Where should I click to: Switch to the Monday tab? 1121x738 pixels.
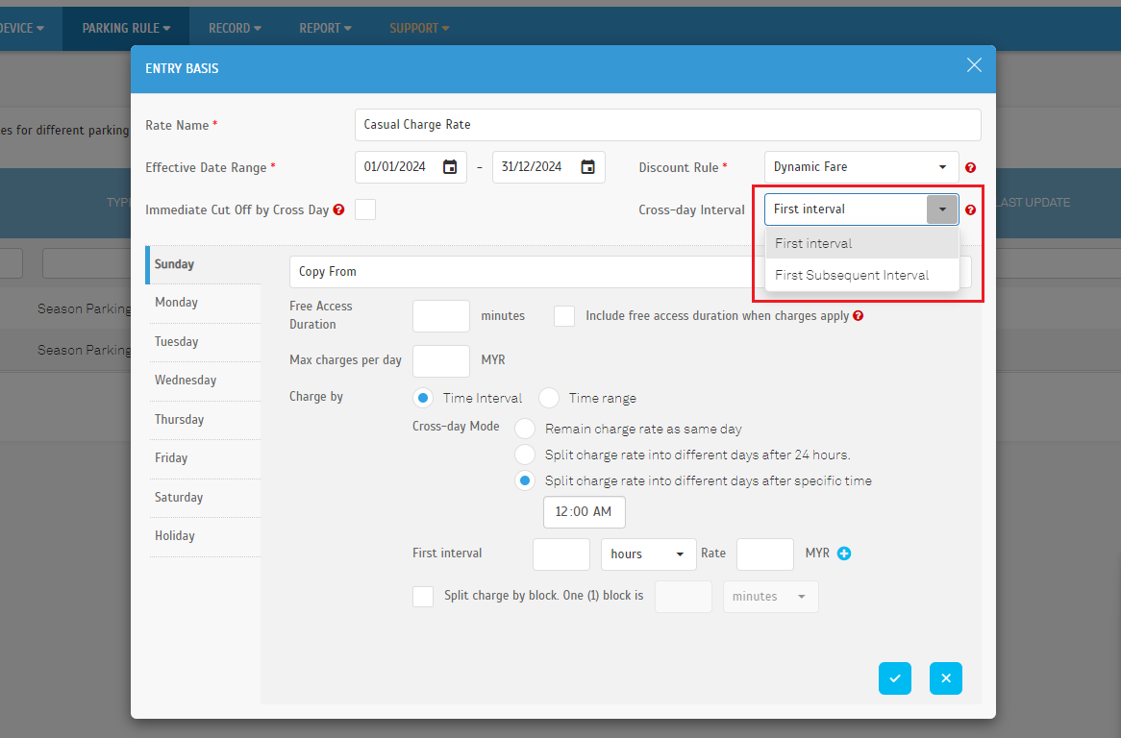(177, 303)
